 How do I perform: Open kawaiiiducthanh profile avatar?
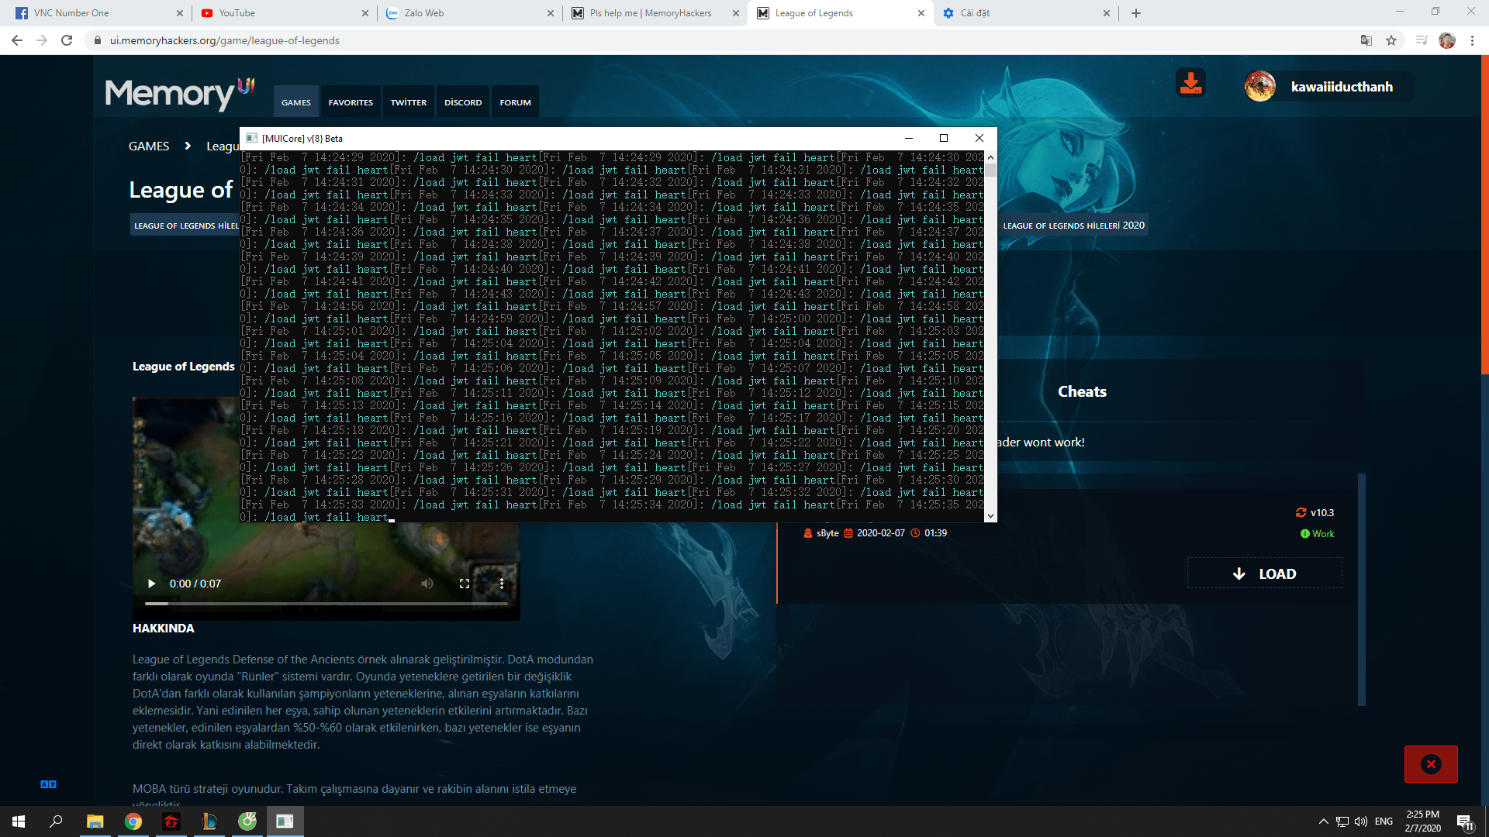point(1259,86)
